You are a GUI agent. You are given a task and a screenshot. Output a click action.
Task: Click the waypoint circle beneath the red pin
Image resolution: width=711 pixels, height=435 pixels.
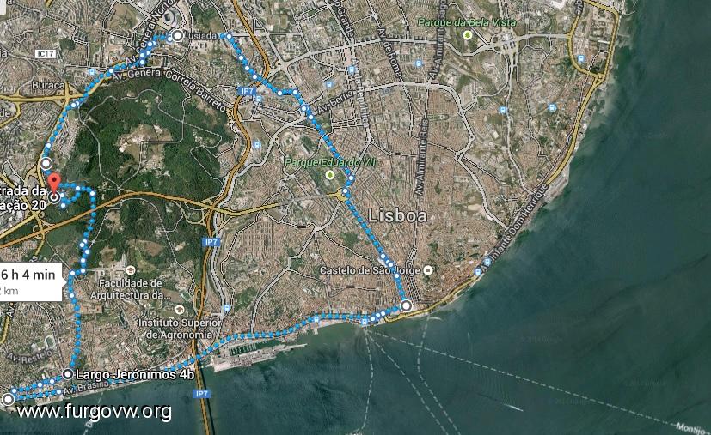(54, 197)
